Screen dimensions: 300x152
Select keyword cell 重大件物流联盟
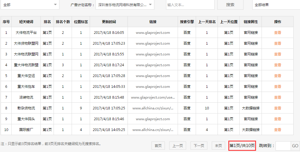pos(26,65)
